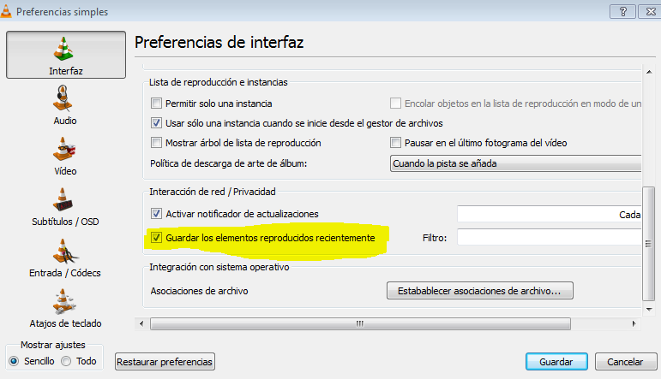The height and width of the screenshot is (379, 661).
Task: Open the Atajos de teclado category
Action: tap(65, 308)
